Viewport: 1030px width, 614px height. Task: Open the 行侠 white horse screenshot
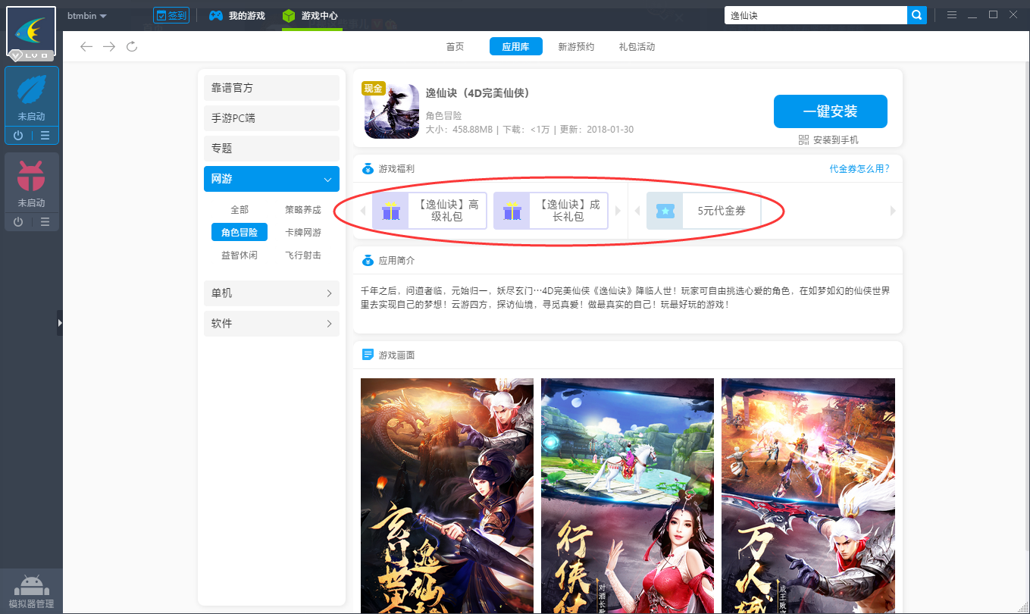pos(628,496)
